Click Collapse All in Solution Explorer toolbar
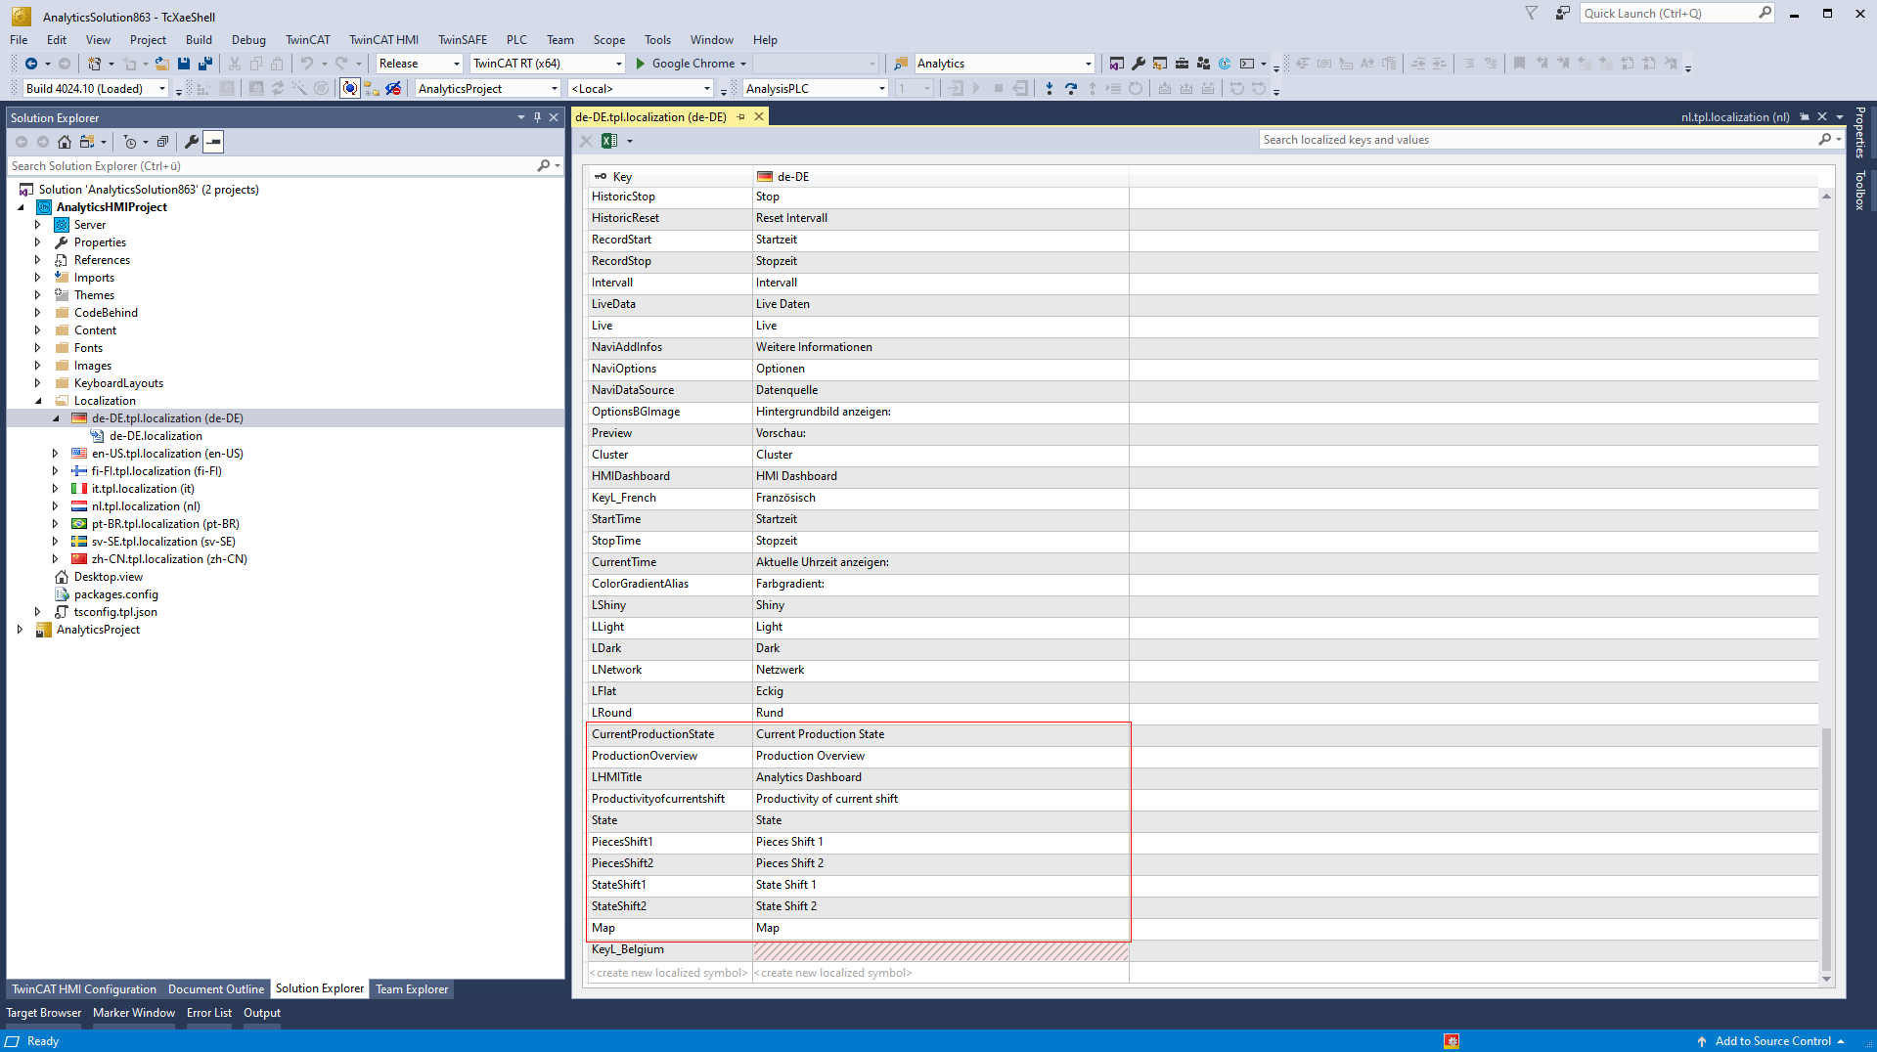1877x1052 pixels. (x=163, y=142)
